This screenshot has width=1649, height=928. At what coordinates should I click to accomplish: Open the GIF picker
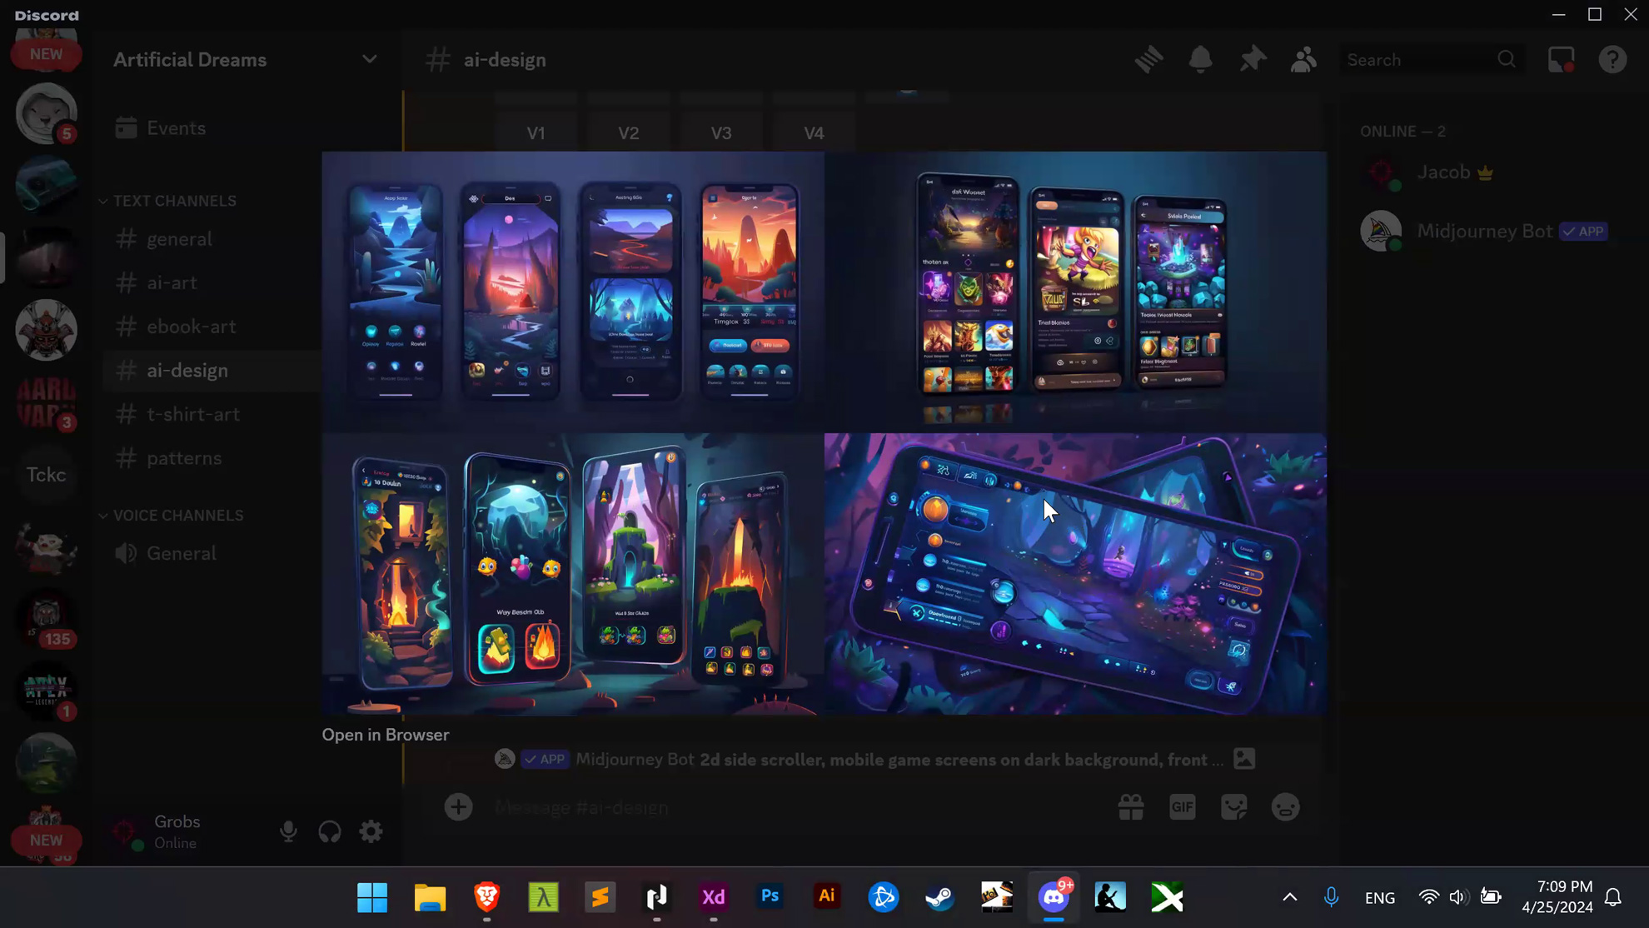pyautogui.click(x=1182, y=806)
